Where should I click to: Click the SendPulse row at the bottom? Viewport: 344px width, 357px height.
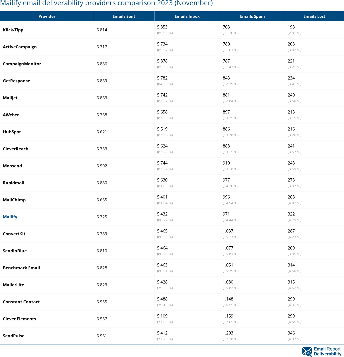14,336
